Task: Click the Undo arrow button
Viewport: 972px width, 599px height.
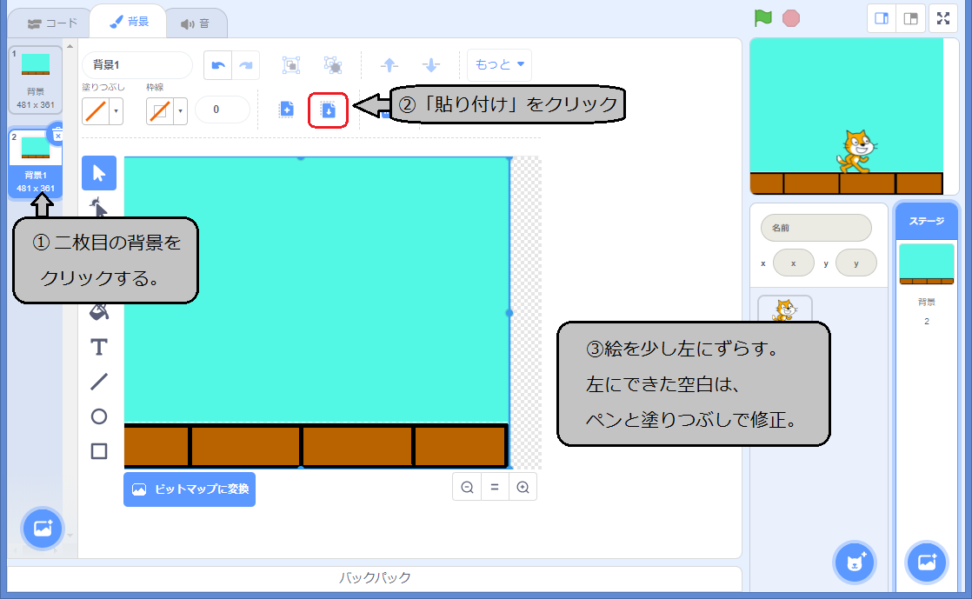Action: click(218, 65)
